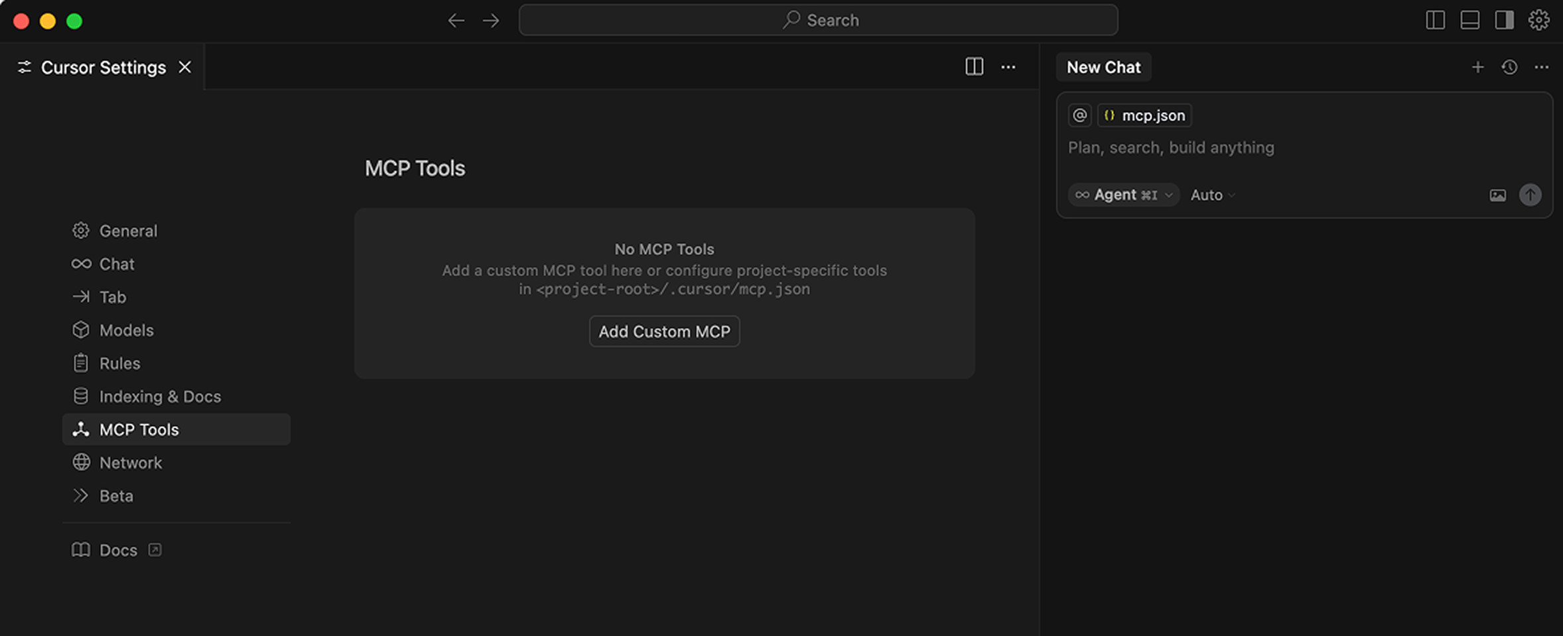Click the Add Custom MCP button
This screenshot has width=1563, height=636.
pyautogui.click(x=664, y=331)
